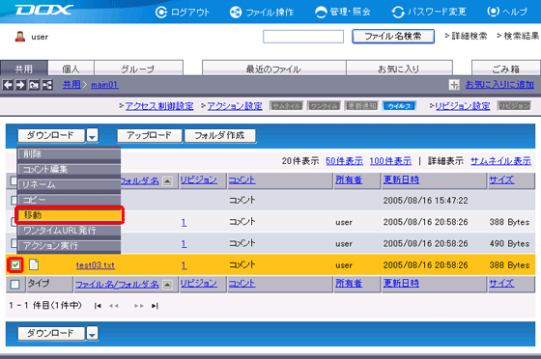Open the main01 breadcrumb link

pos(104,84)
